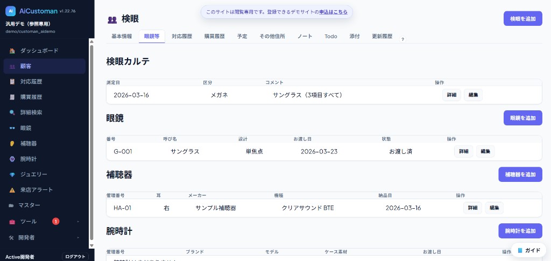Click the 対応履歴 sidebar icon
551x261 pixels.
pos(12,81)
